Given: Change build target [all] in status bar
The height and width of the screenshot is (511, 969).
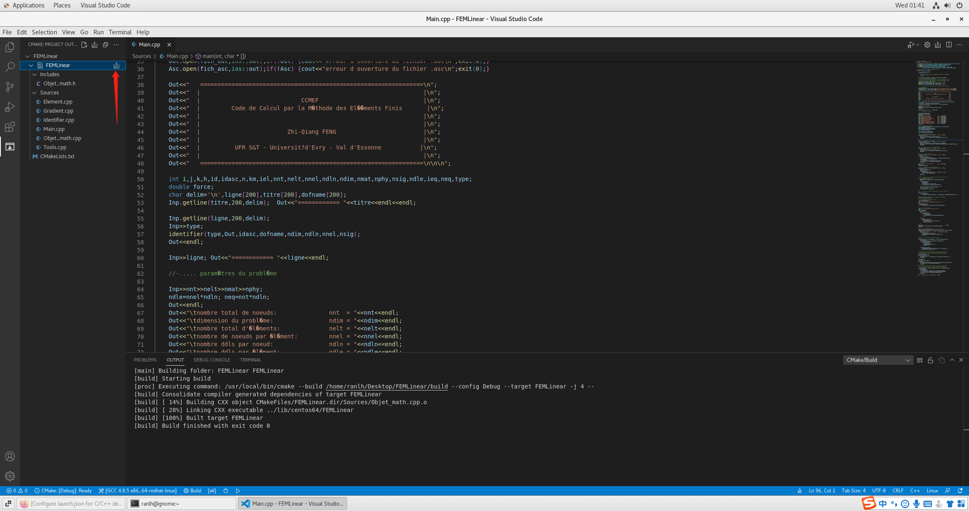Looking at the screenshot, I should pos(212,491).
